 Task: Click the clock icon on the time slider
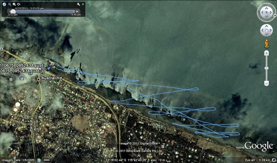(4, 4)
